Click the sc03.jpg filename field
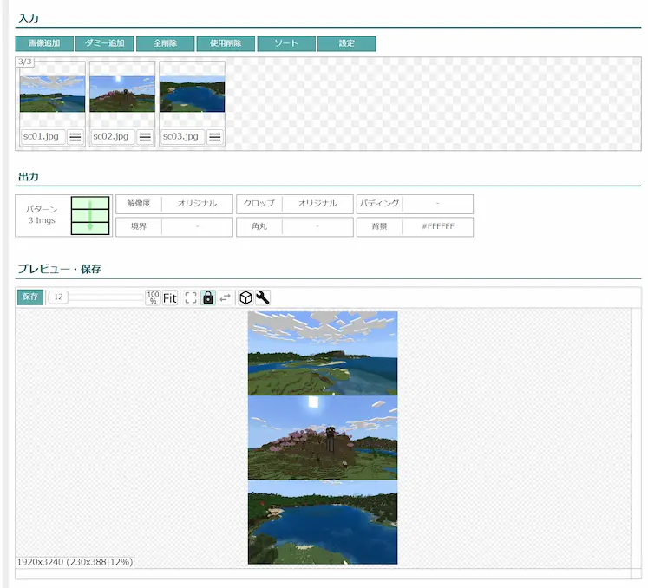Viewport: 648px width, 588px height. click(183, 136)
